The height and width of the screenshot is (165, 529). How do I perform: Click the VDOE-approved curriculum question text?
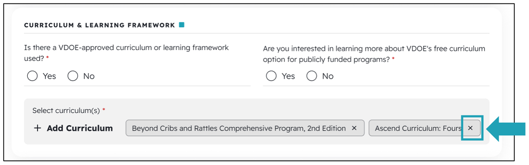(127, 53)
